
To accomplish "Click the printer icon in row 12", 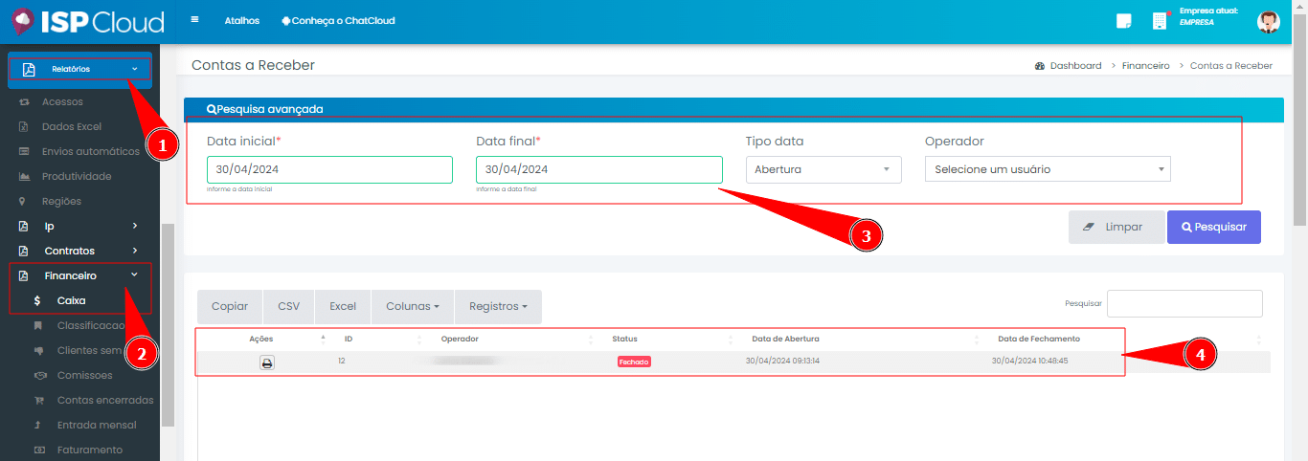I will tap(267, 362).
